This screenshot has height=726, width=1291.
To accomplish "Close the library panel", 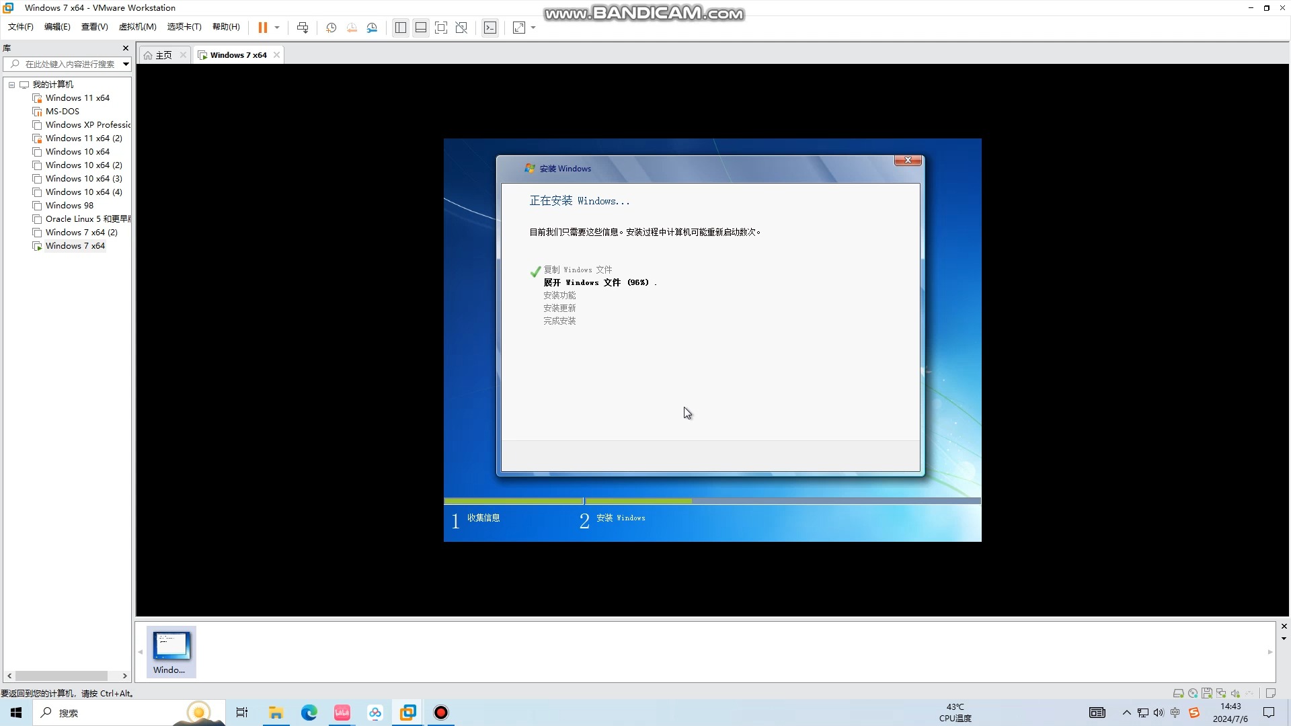I will [x=126, y=48].
